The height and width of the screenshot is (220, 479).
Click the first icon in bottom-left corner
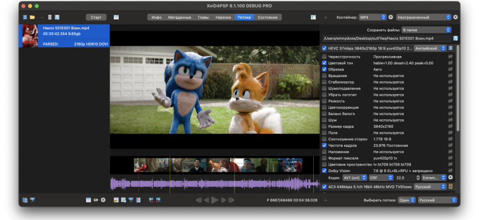(25, 200)
